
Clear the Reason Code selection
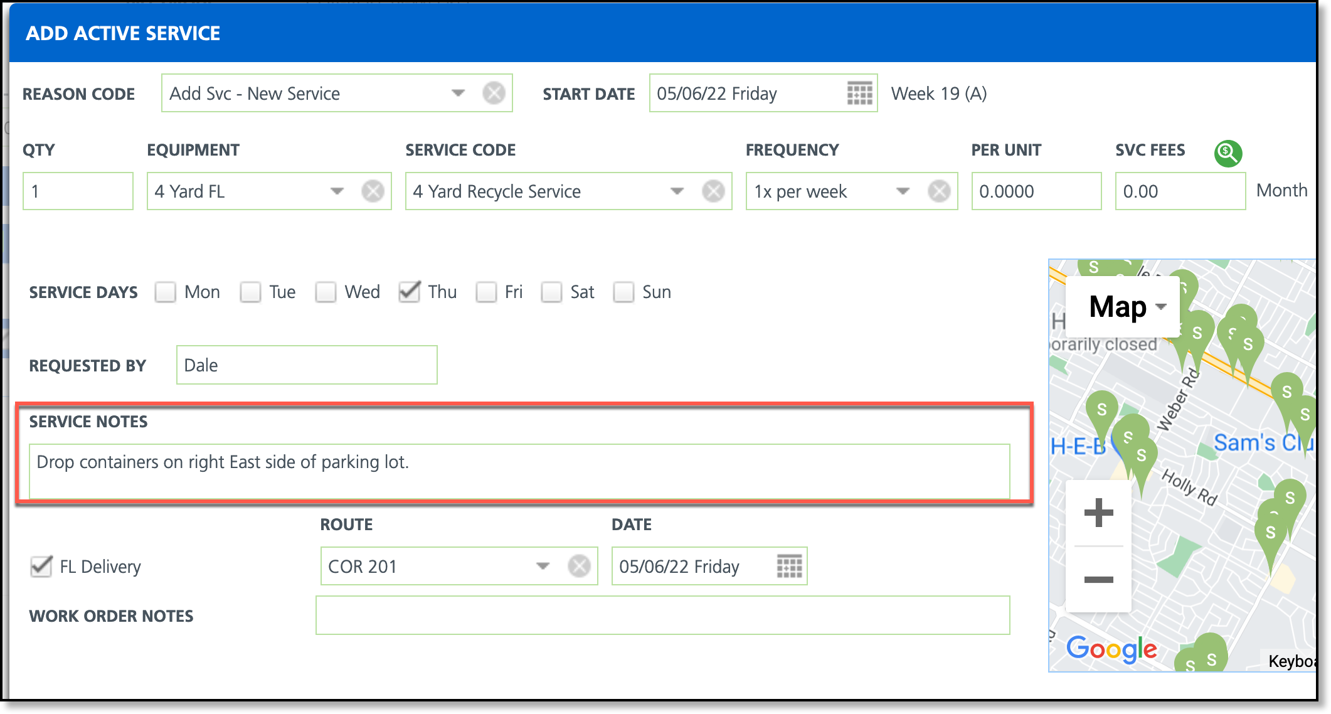pos(494,93)
